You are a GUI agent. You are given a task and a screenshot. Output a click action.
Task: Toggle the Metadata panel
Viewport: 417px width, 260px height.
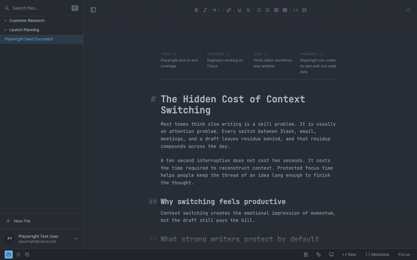pos(377,255)
